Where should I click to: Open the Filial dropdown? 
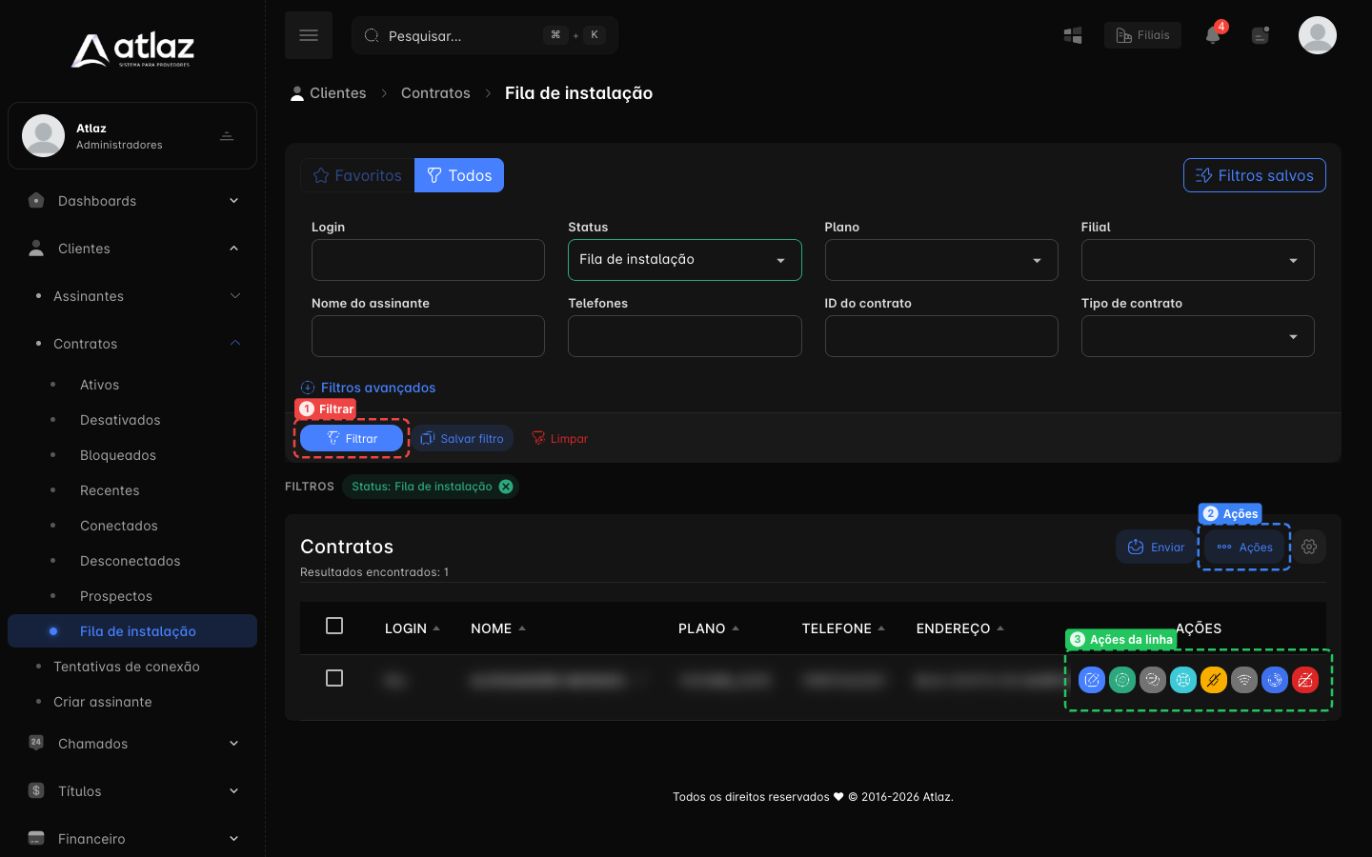coord(1198,260)
